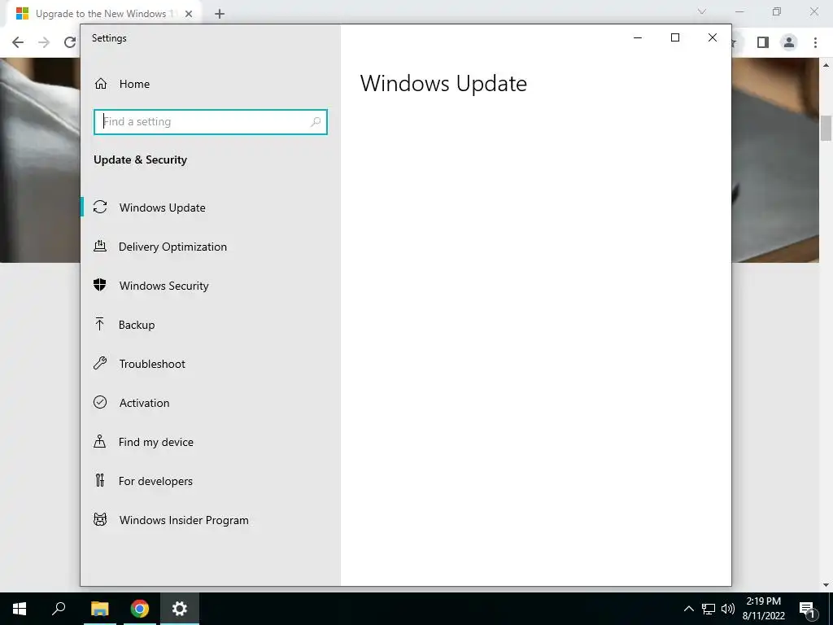This screenshot has width=833, height=625.
Task: Click the Windows Update refresh arrows icon
Action: (100, 207)
